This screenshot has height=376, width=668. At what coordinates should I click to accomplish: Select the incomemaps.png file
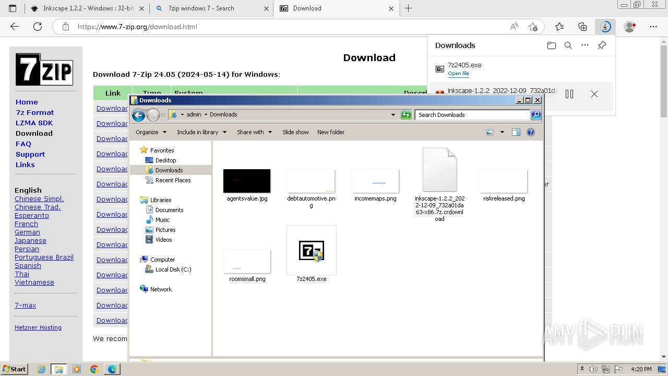point(375,185)
